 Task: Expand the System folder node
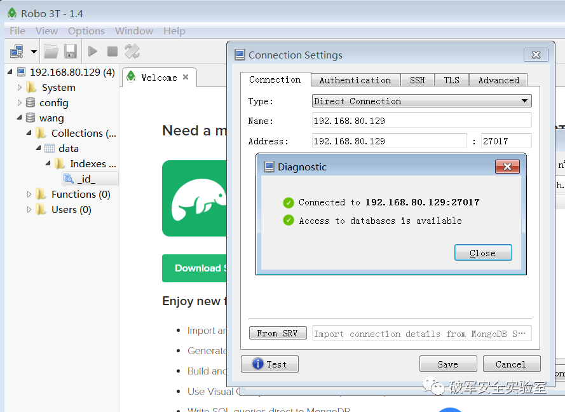[x=20, y=87]
